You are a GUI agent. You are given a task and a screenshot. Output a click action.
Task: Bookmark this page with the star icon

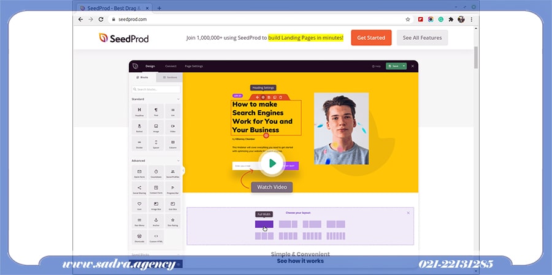(x=408, y=20)
